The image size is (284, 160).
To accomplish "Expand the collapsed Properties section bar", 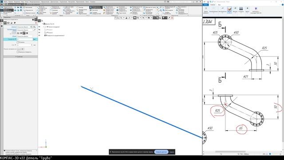I will tap(20, 56).
